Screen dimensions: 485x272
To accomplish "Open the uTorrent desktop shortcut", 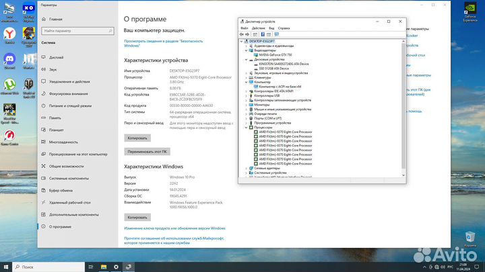I will tap(9, 87).
